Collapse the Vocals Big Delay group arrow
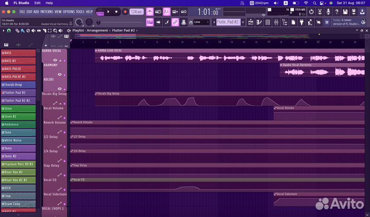 [60, 104]
